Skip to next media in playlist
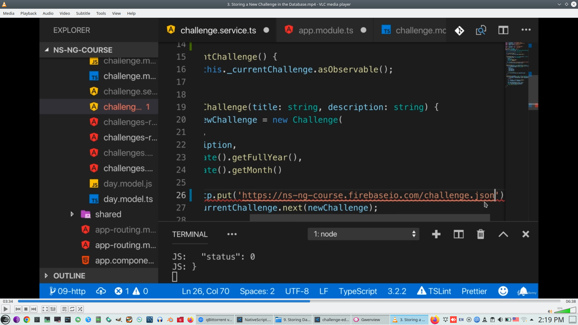Image resolution: width=578 pixels, height=325 pixels. (34, 309)
